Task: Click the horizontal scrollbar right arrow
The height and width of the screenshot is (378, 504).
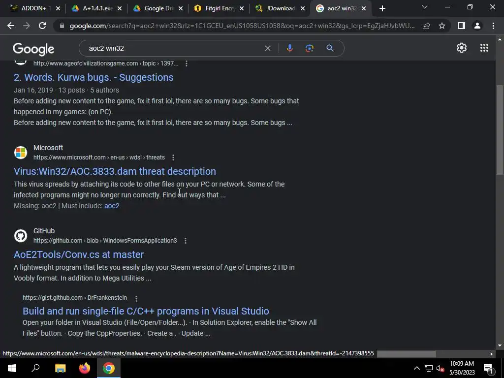Action: pos(492,354)
